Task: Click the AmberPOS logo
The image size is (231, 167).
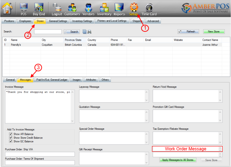Action: [x=205, y=8]
